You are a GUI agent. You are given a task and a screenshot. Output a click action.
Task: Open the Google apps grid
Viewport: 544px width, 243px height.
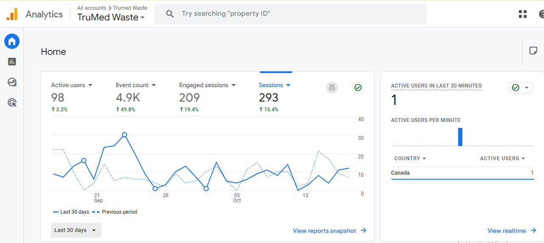pos(523,14)
